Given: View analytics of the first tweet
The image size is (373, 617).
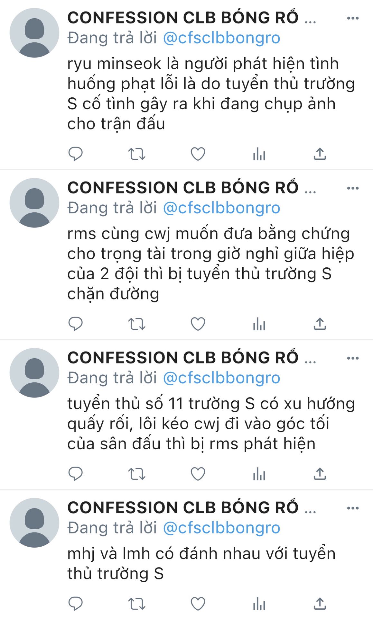Looking at the screenshot, I should point(259,154).
